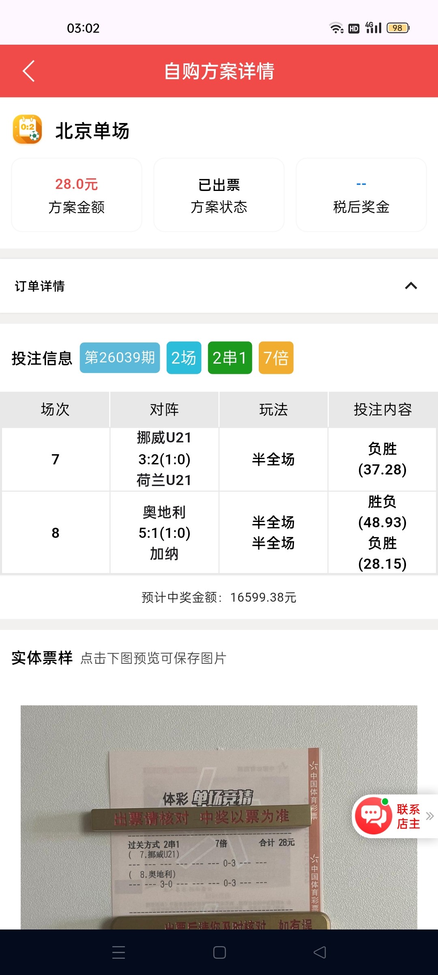Screen dimensions: 438x975
Task: Tap the 奥地利 vs 加纳 match cell
Action: 164,533
